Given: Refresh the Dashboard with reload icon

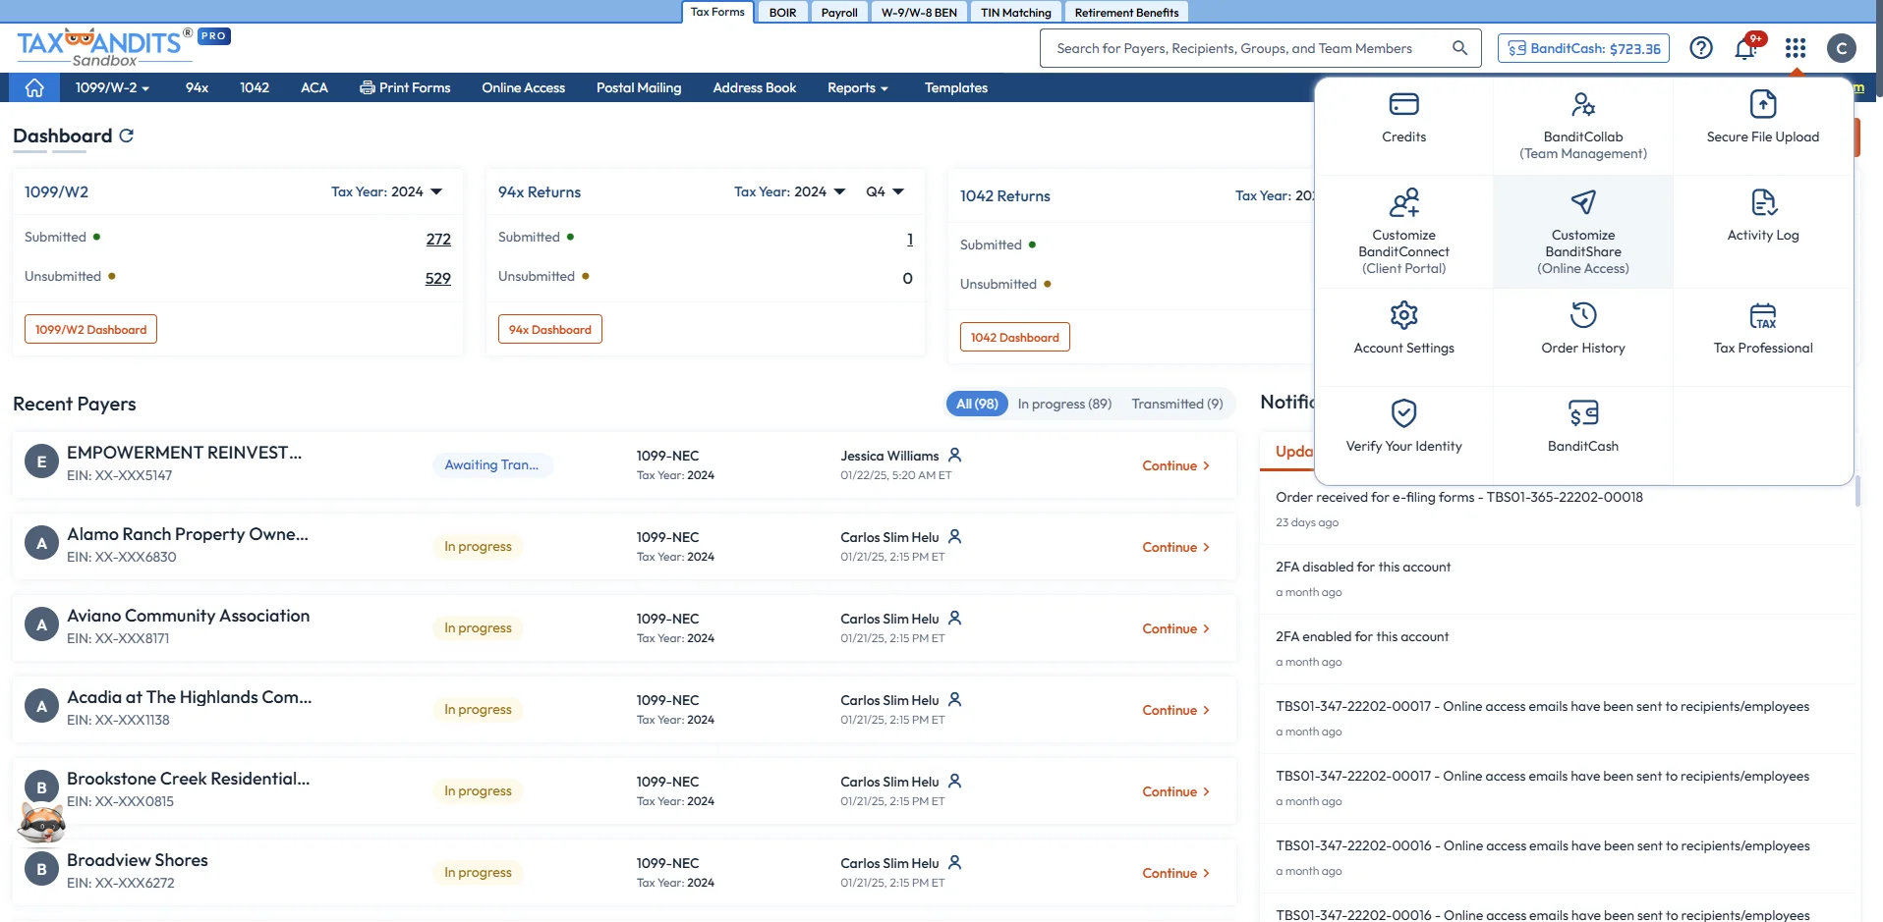Looking at the screenshot, I should tap(126, 136).
